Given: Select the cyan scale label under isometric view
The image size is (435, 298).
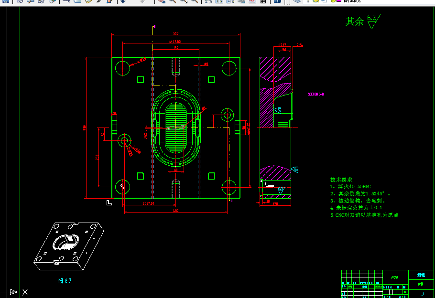Looking at the screenshot, I should coord(64,281).
